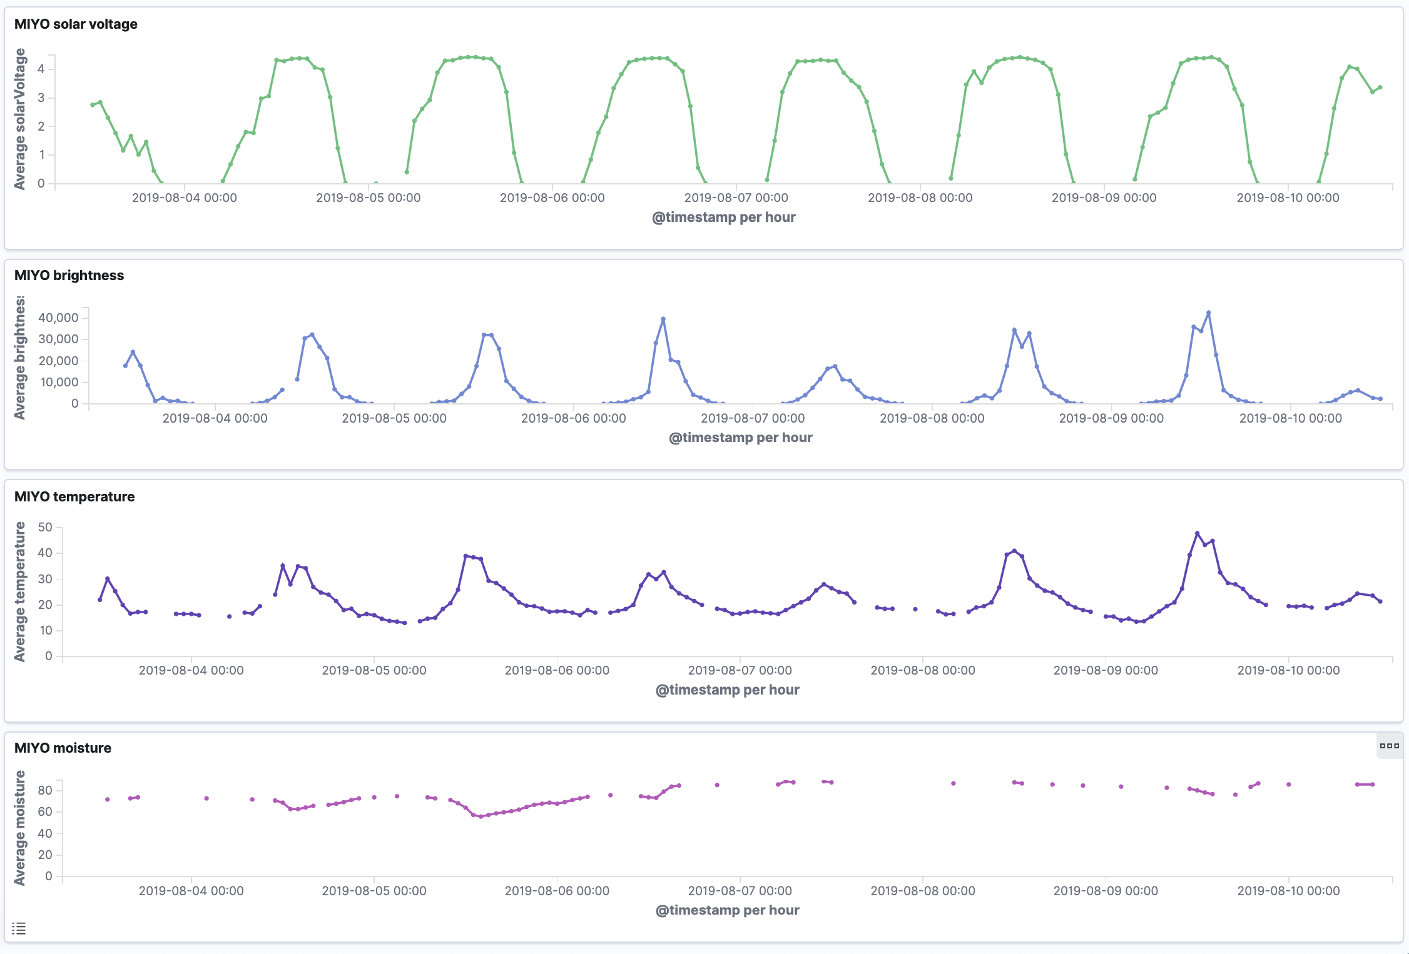
Task: Click the MIYO moisture panel title
Action: point(63,748)
